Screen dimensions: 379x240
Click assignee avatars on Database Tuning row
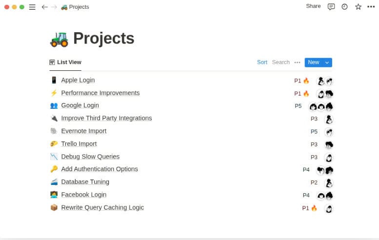pyautogui.click(x=329, y=182)
